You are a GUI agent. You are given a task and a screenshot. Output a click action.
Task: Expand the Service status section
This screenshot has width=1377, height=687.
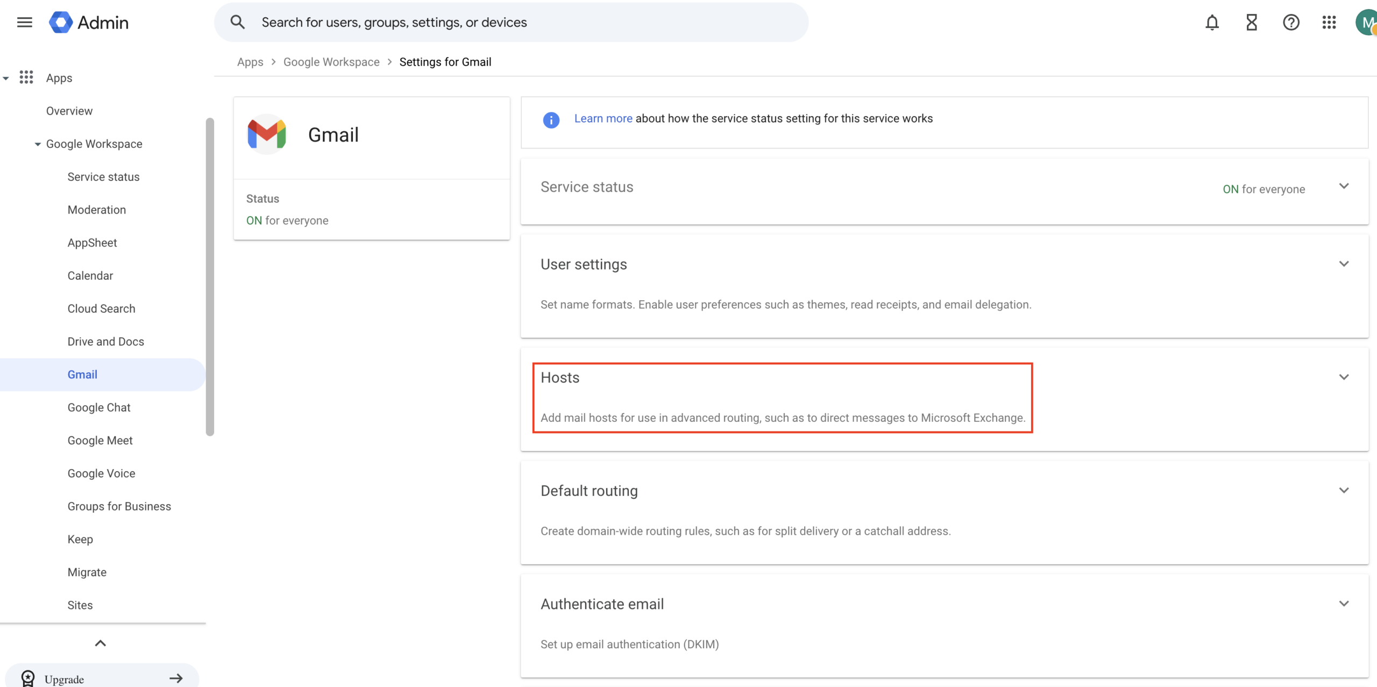[x=1344, y=187]
